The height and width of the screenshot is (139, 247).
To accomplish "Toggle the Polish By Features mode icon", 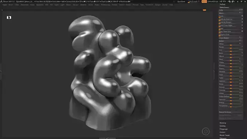I will point(242,19).
